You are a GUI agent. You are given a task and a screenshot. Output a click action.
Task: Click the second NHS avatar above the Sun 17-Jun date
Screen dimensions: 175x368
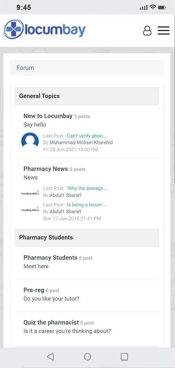pos(30,210)
